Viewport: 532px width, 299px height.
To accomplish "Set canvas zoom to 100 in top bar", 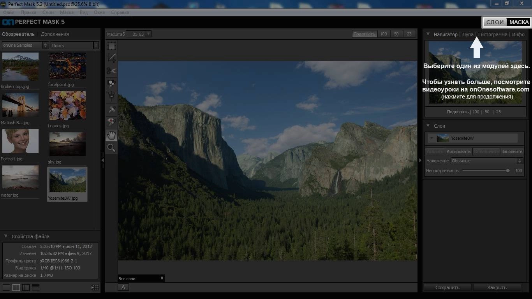I will click(x=384, y=34).
